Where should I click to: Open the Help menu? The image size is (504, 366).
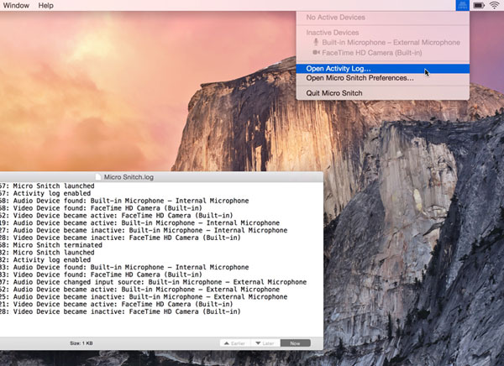[x=45, y=6]
